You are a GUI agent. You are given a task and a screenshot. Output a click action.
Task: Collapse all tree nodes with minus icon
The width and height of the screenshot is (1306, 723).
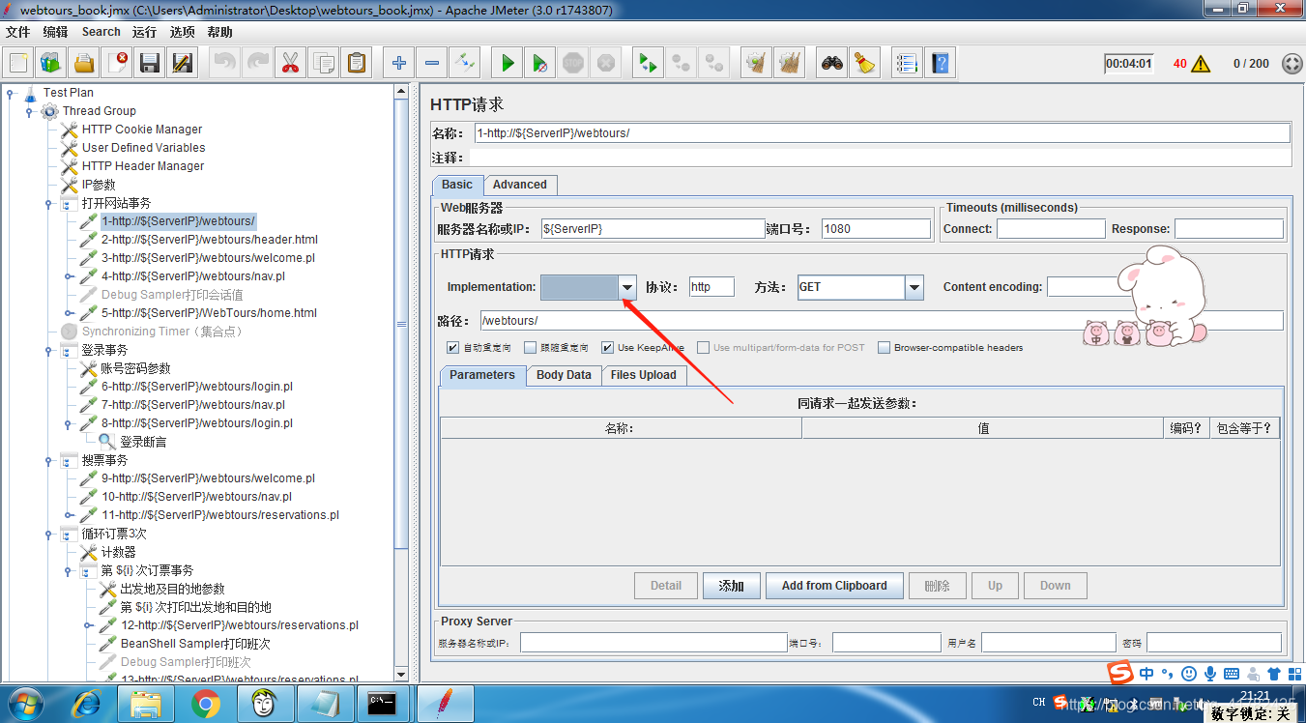[432, 64]
